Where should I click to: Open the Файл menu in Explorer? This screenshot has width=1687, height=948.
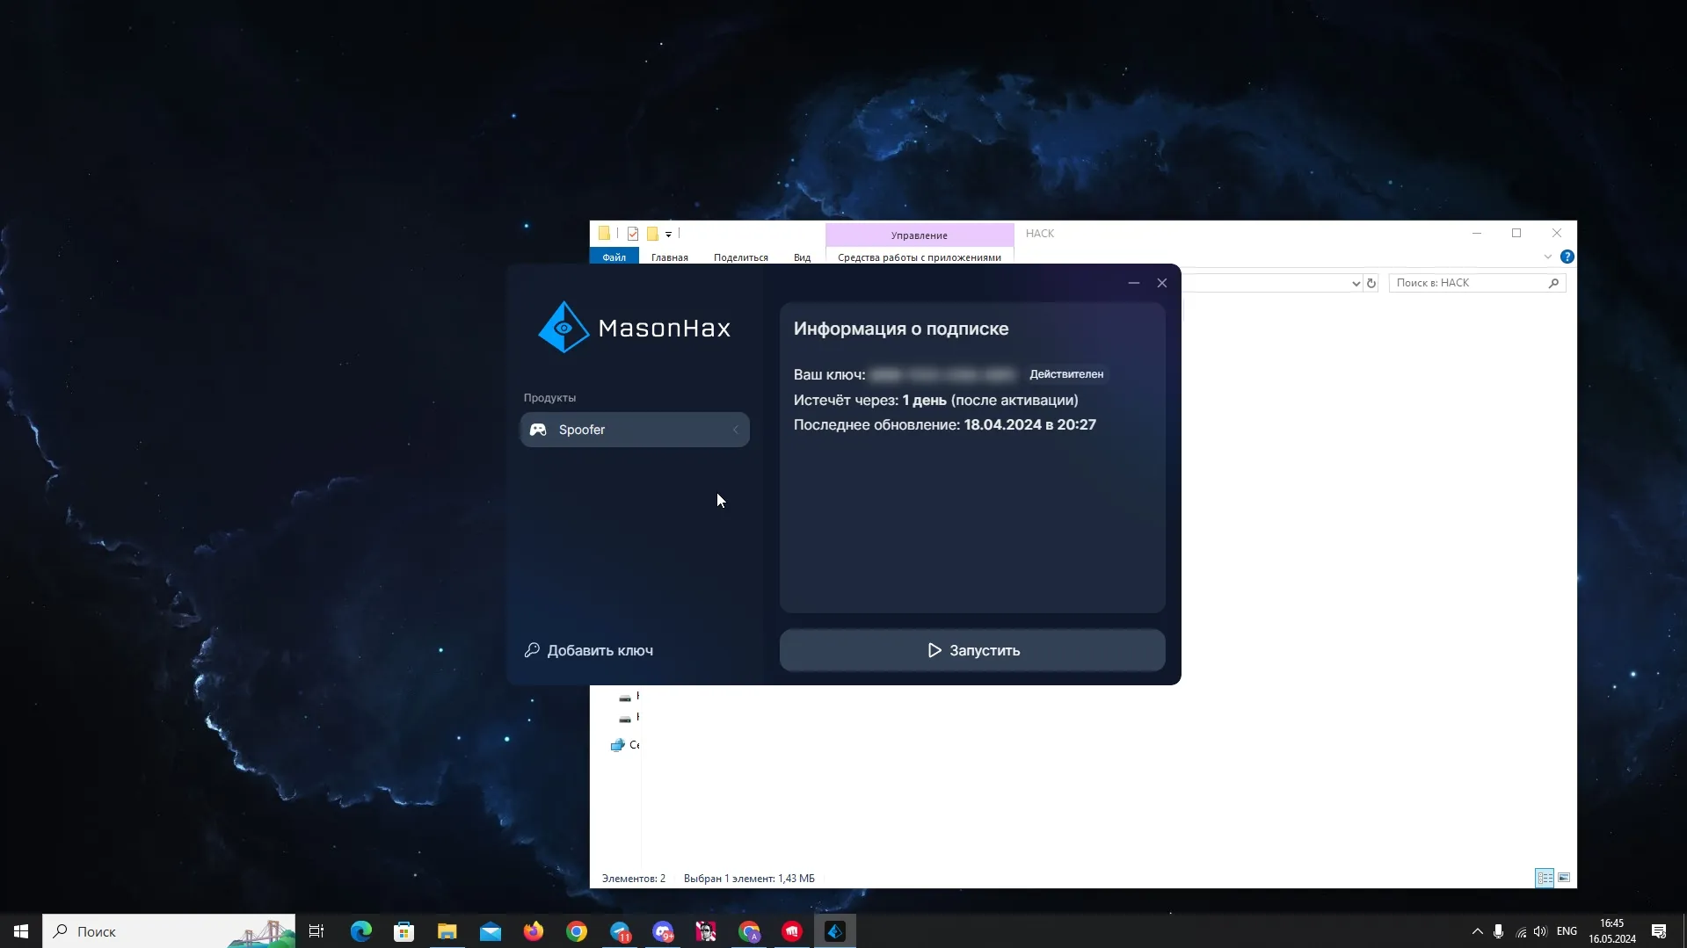coord(614,257)
